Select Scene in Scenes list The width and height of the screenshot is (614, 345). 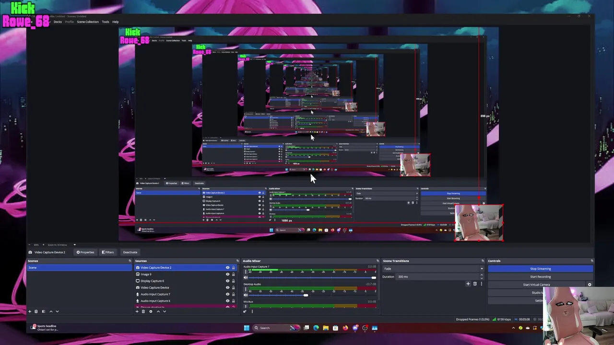(79, 268)
